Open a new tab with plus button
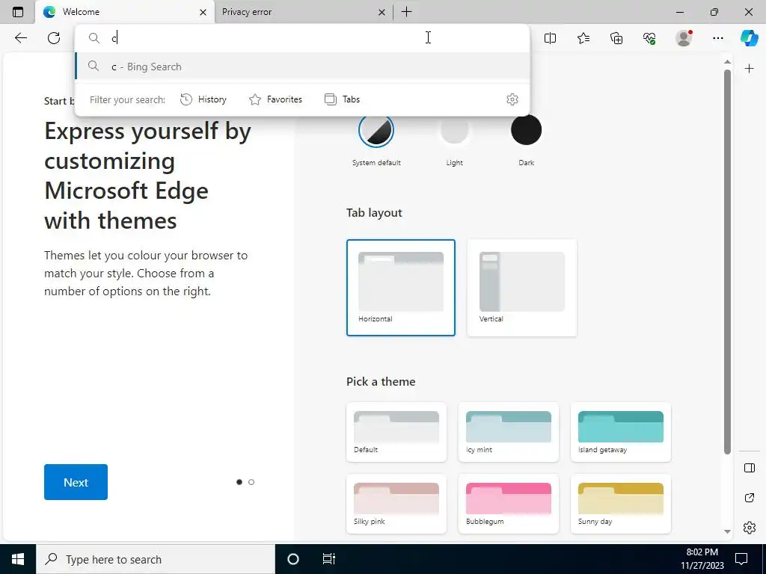 pyautogui.click(x=406, y=12)
